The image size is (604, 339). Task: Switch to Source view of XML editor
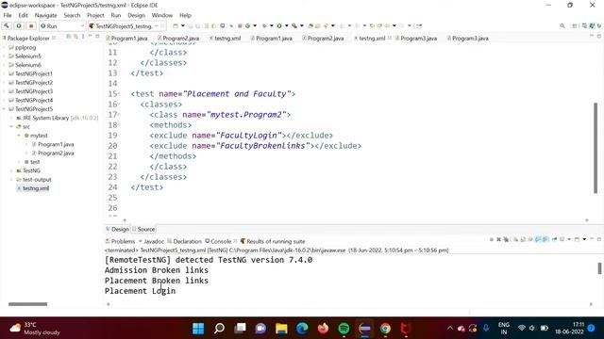pyautogui.click(x=143, y=229)
